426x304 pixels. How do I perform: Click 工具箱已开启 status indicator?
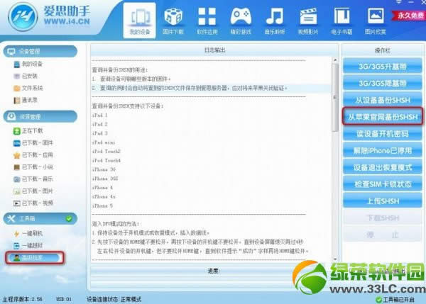[x=395, y=300]
